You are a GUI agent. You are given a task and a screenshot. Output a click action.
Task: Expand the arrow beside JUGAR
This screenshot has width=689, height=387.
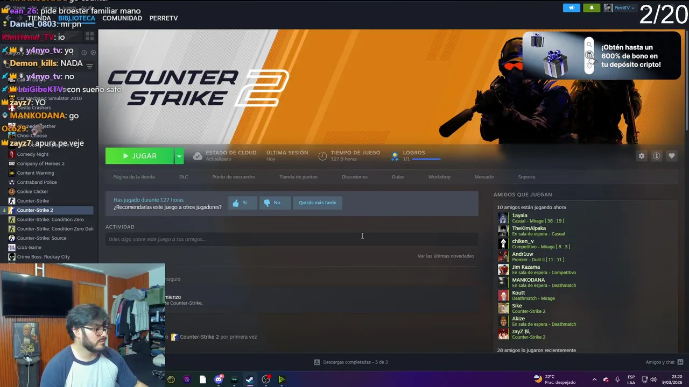click(x=179, y=156)
